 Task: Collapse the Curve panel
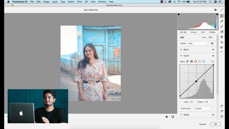181,56
